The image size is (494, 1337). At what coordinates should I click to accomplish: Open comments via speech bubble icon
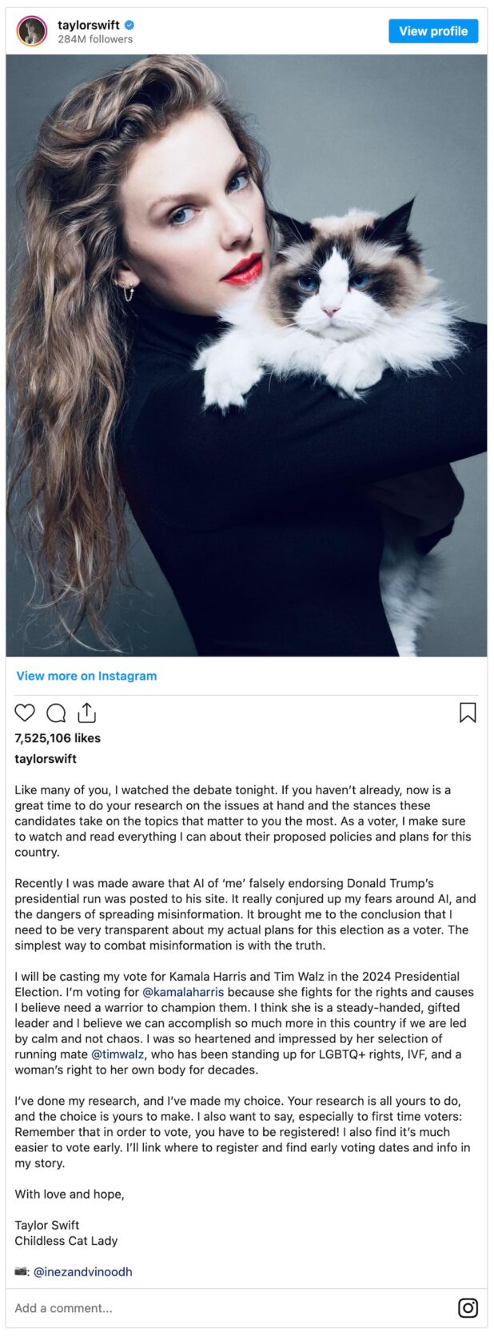[56, 713]
